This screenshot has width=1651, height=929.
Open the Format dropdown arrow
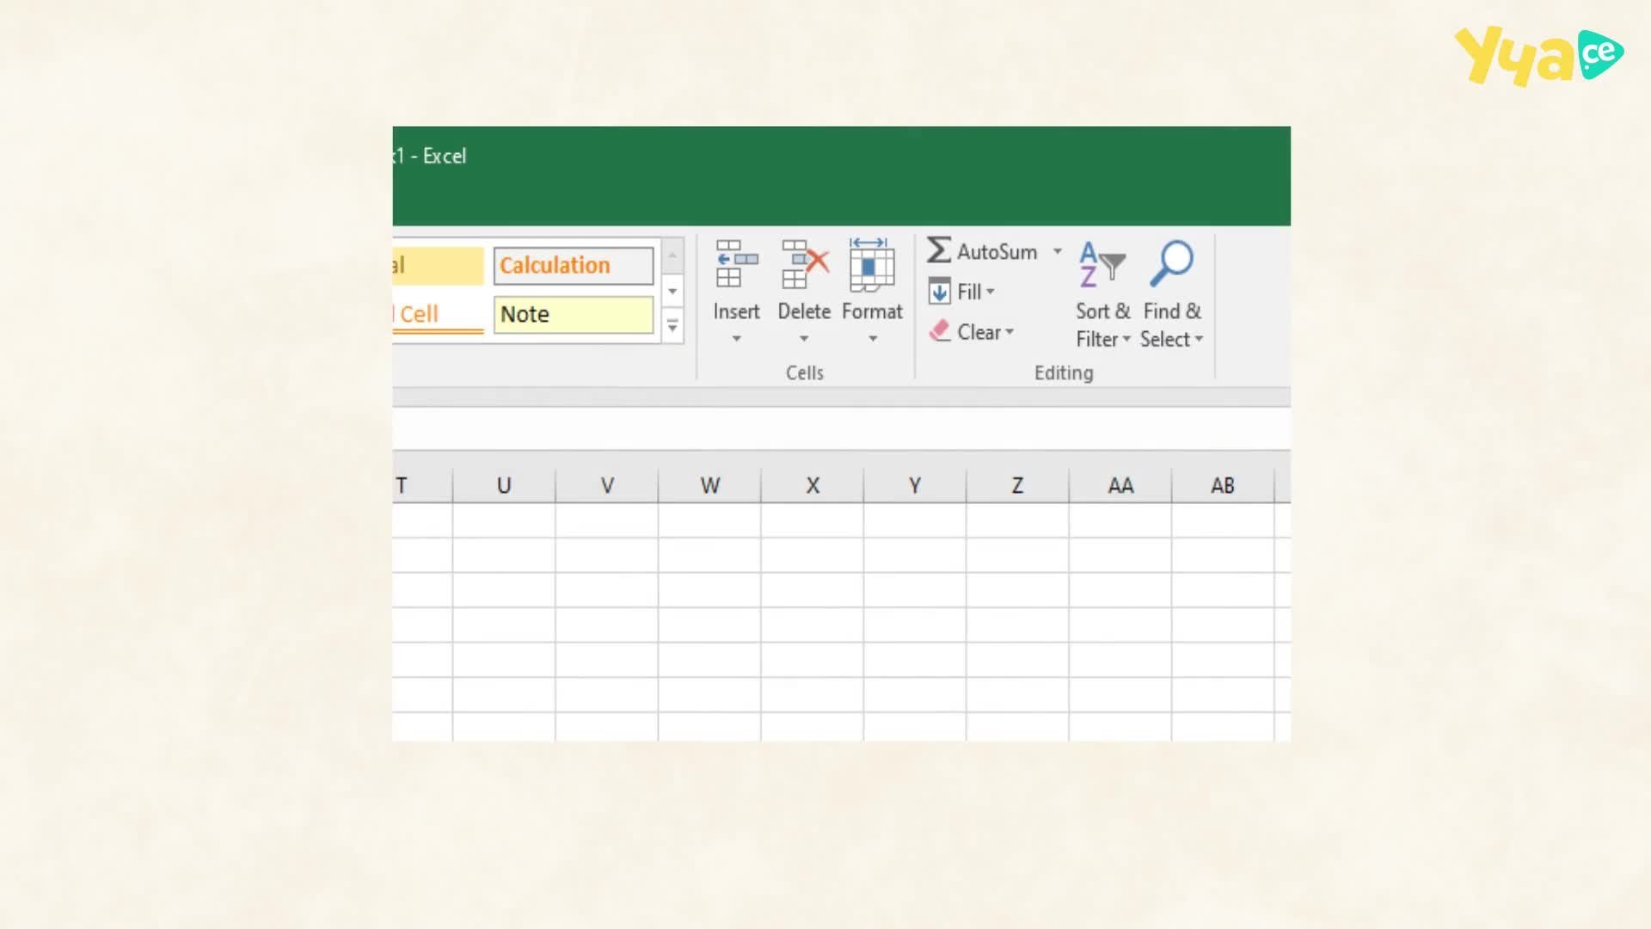point(873,339)
